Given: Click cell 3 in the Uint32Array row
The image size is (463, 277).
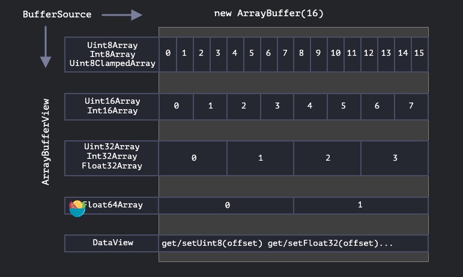Looking at the screenshot, I should pos(395,158).
